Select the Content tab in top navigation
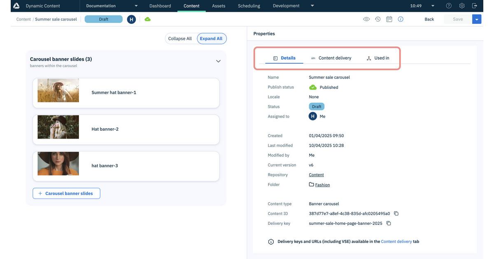494x259 pixels. pos(191,6)
